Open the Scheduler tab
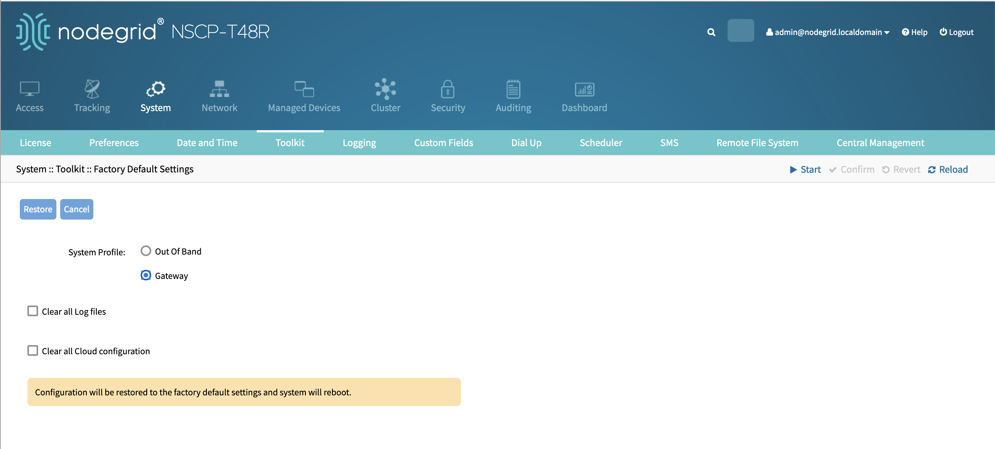 tap(601, 143)
